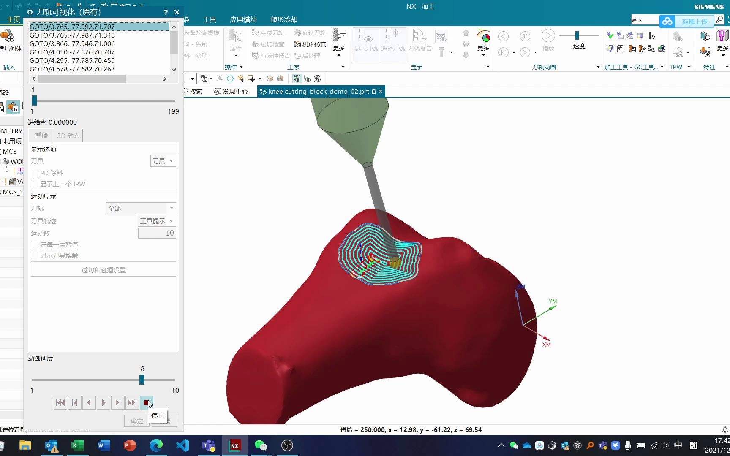Viewport: 730px width, 456px height.
Task: Play the tool path animation forward
Action: [x=104, y=403]
